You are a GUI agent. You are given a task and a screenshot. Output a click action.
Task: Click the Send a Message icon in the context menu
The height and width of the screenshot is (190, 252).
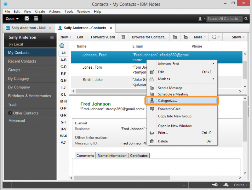[x=152, y=88]
